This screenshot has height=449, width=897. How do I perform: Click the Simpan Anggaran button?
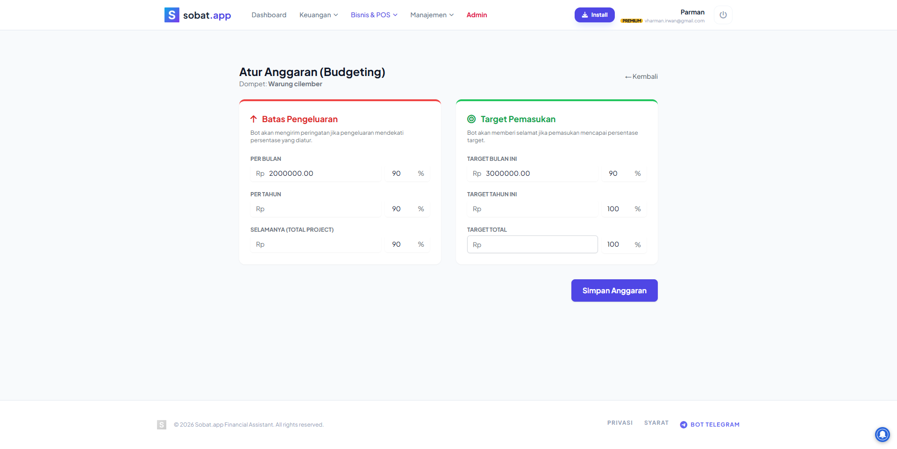pyautogui.click(x=614, y=290)
